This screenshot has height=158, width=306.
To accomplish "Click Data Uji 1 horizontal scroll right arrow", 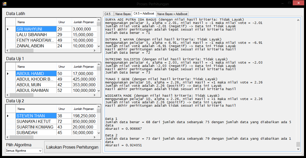I will coord(94,95).
